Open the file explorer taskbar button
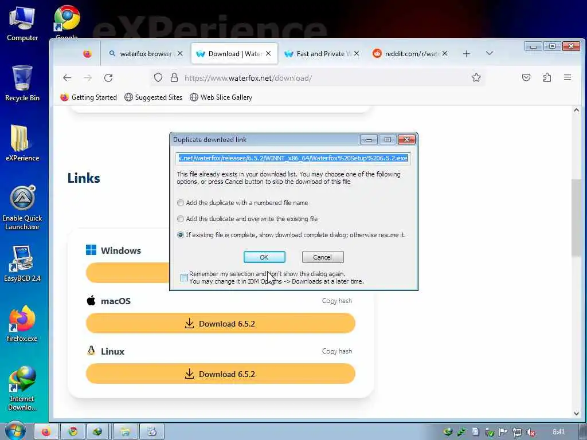 (125, 432)
